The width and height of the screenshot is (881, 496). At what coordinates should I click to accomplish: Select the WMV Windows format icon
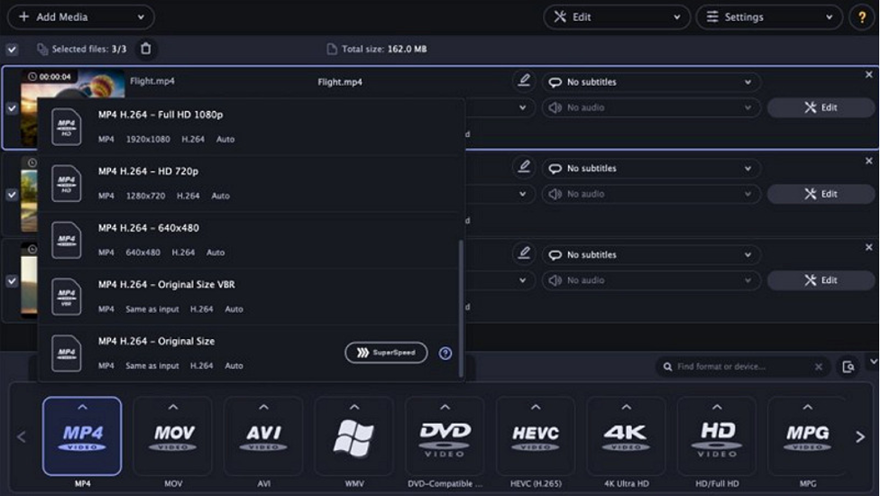pos(353,436)
